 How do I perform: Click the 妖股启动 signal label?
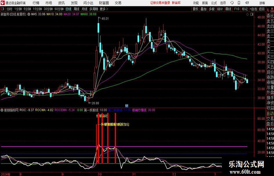pyautogui.click(x=102, y=116)
